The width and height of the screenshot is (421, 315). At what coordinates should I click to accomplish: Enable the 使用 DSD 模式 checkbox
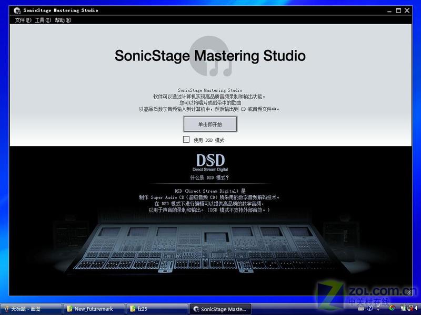186,139
